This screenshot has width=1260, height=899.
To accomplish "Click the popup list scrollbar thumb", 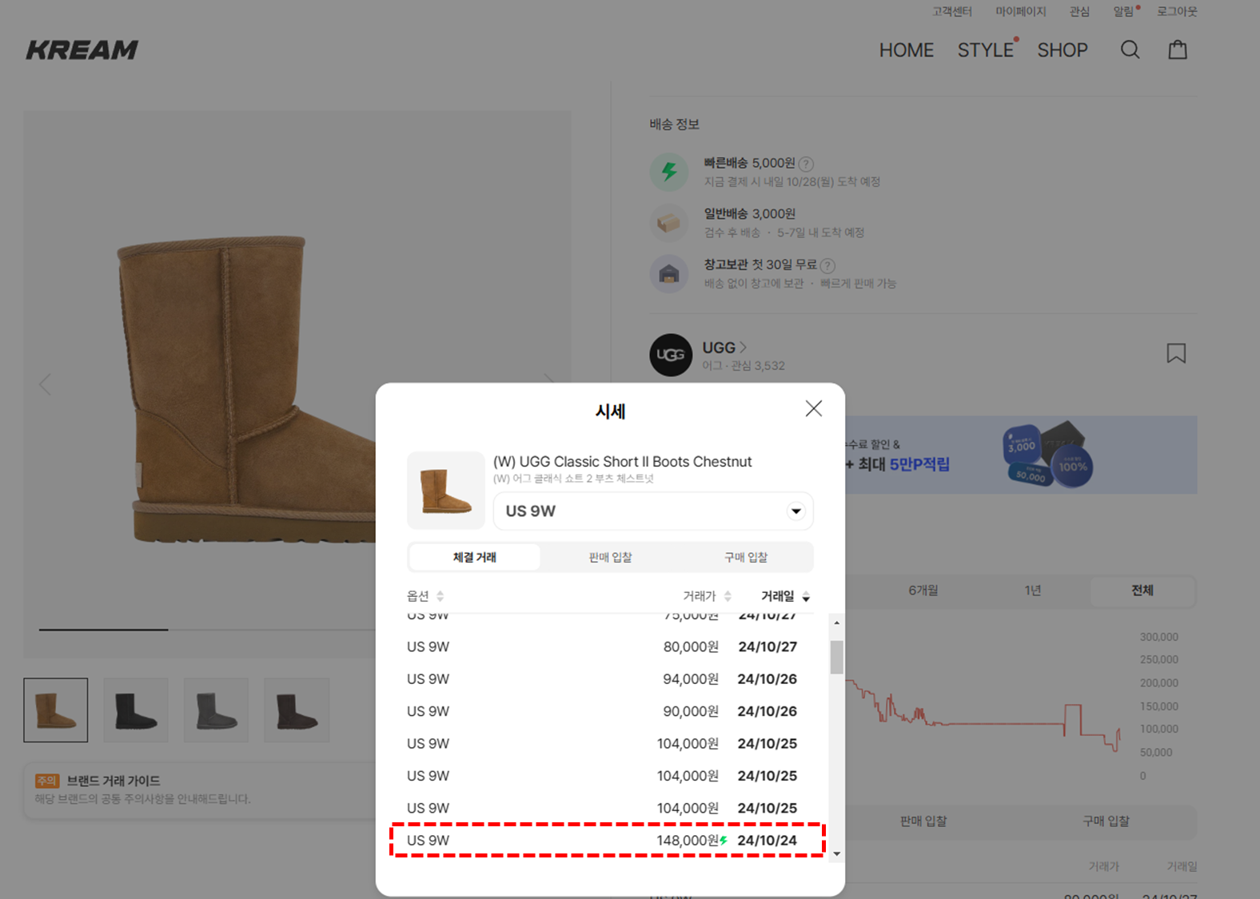I will 836,658.
